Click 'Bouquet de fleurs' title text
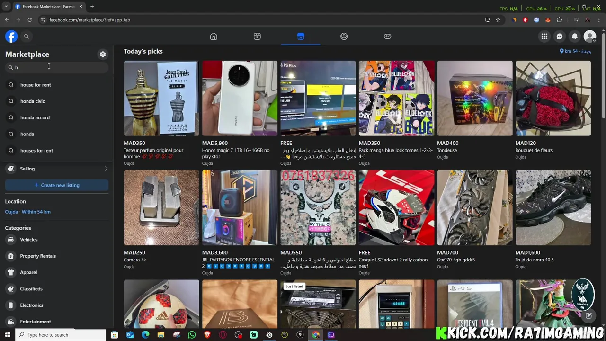This screenshot has width=606, height=341. click(534, 150)
